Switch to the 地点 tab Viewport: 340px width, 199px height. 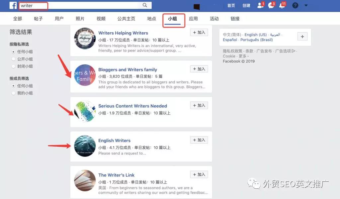coord(151,19)
